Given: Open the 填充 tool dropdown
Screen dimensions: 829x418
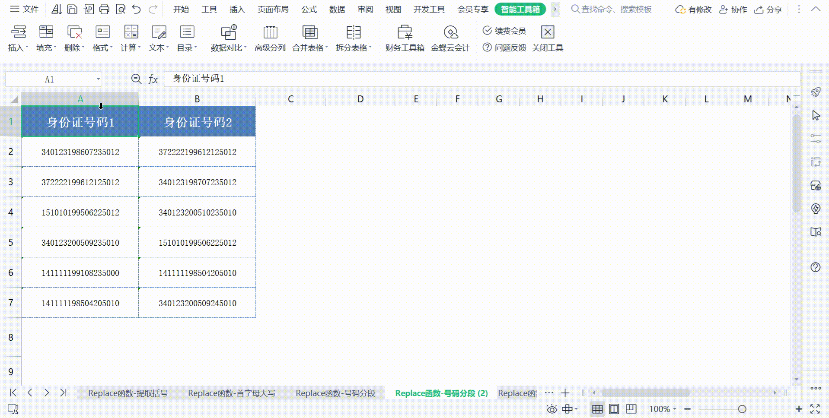Looking at the screenshot, I should pyautogui.click(x=46, y=38).
